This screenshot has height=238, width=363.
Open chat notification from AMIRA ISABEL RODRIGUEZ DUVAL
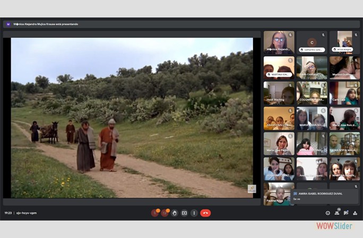(325, 196)
